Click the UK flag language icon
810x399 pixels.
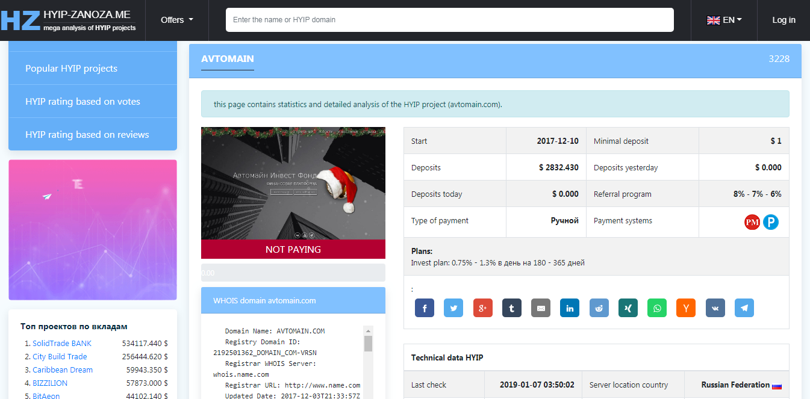point(714,20)
